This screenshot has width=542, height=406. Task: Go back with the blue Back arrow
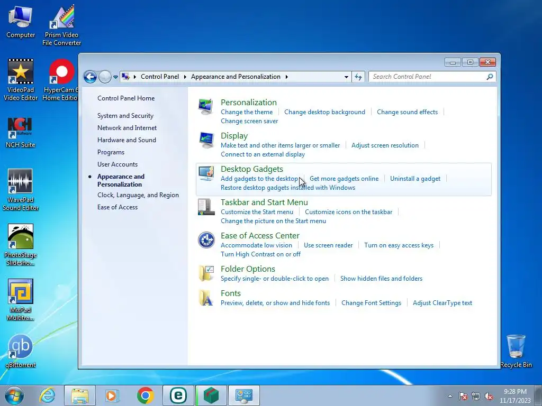[x=90, y=77]
